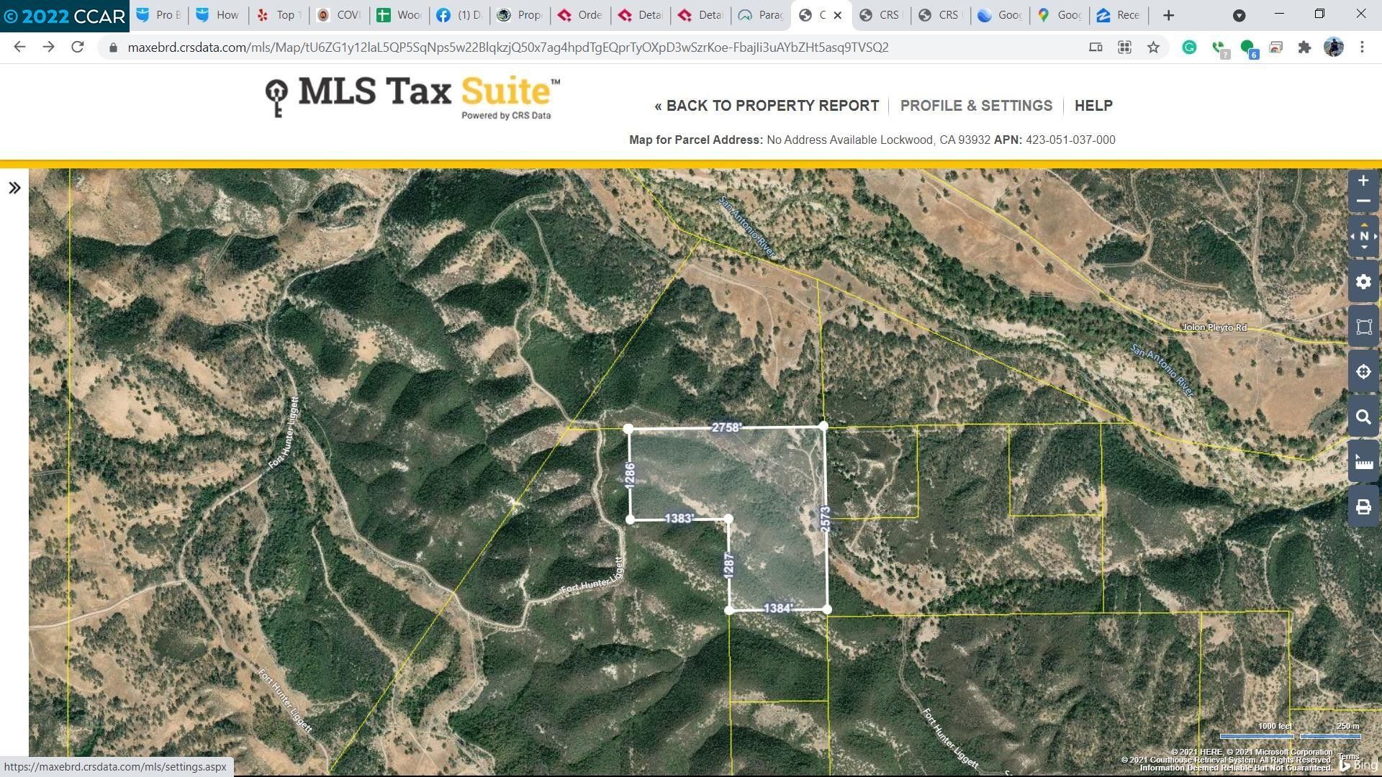This screenshot has width=1382, height=777.
Task: Open the map settings gear icon
Action: pyautogui.click(x=1363, y=282)
